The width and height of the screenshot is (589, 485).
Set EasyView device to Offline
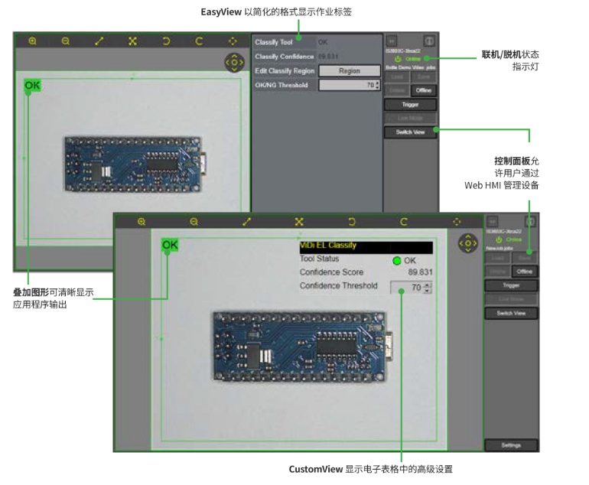tap(424, 90)
